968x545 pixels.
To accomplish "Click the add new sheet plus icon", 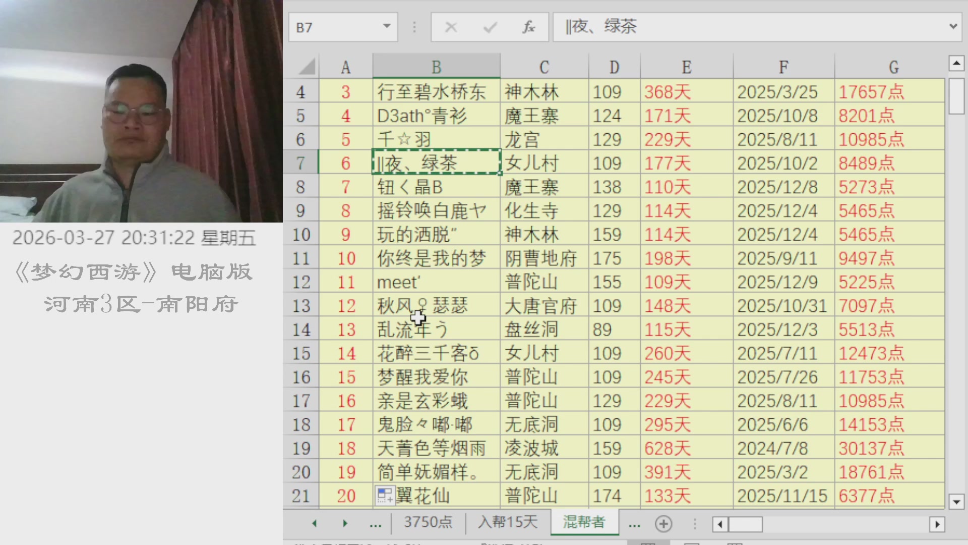I will (x=663, y=524).
